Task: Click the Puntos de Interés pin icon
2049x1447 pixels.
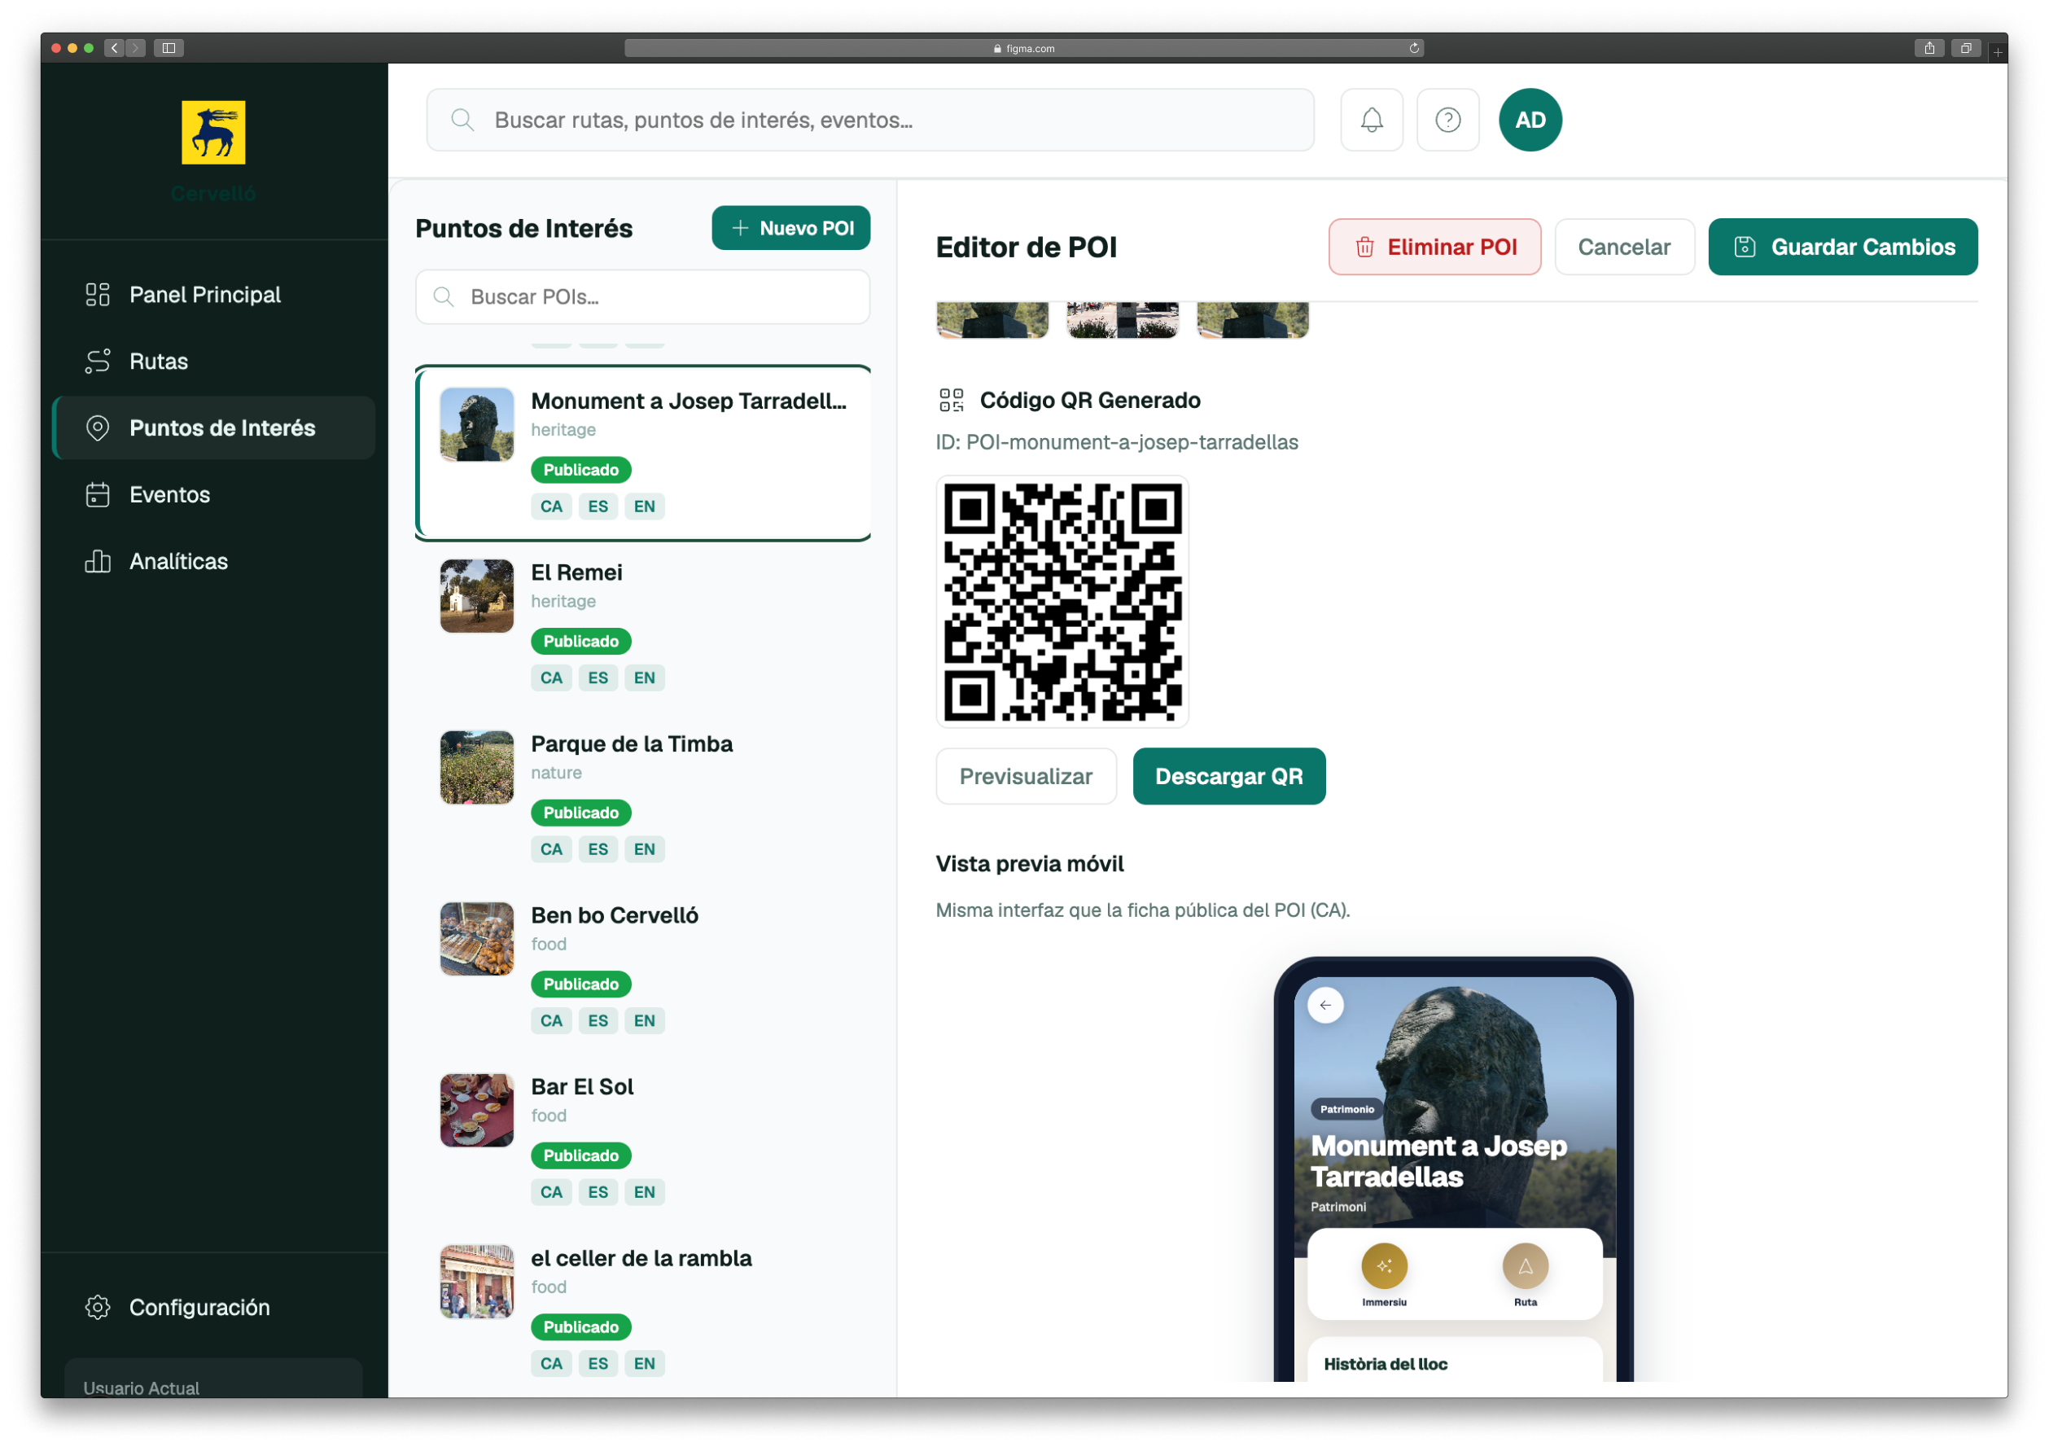Action: [x=97, y=428]
